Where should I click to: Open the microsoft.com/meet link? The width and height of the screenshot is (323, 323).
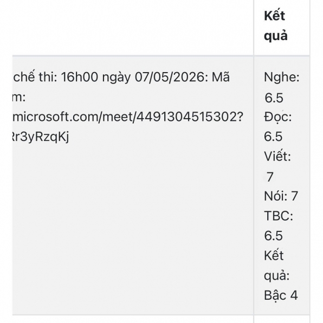[128, 117]
